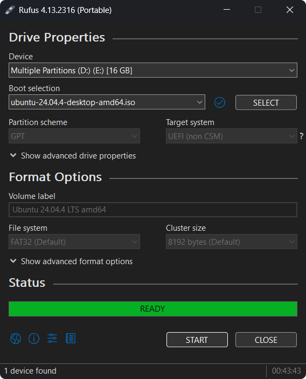Click the green READY progress bar

point(153,309)
